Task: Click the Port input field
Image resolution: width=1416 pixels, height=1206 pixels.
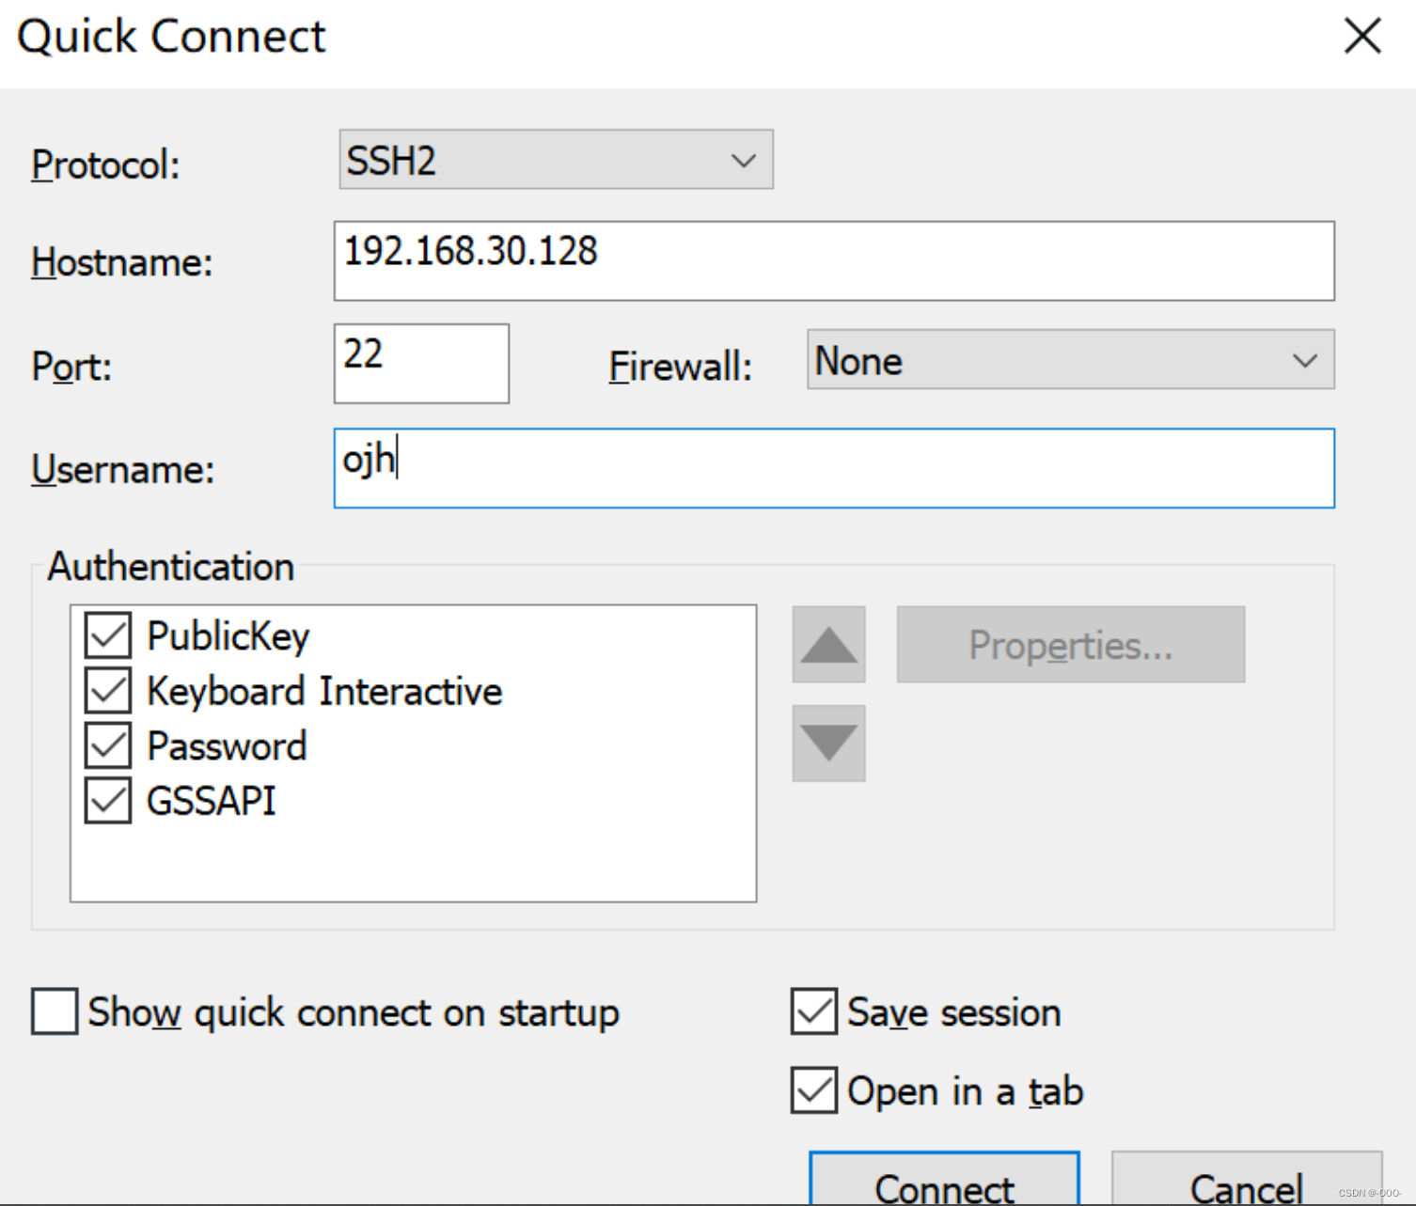Action: click(x=420, y=364)
